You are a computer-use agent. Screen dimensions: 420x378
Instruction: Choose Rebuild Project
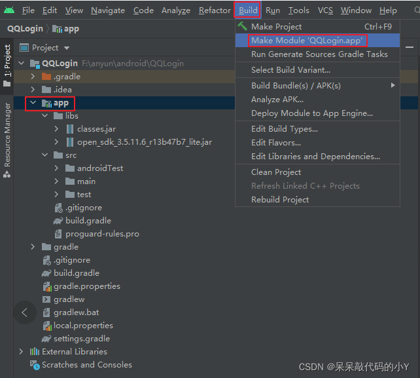pos(317,200)
